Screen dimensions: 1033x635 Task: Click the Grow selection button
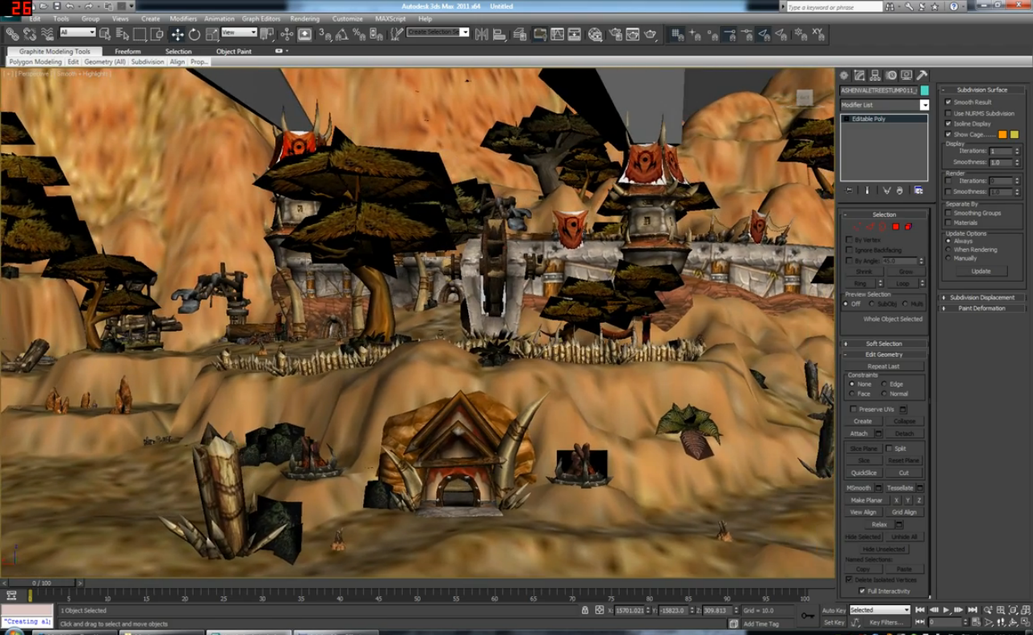pos(905,272)
